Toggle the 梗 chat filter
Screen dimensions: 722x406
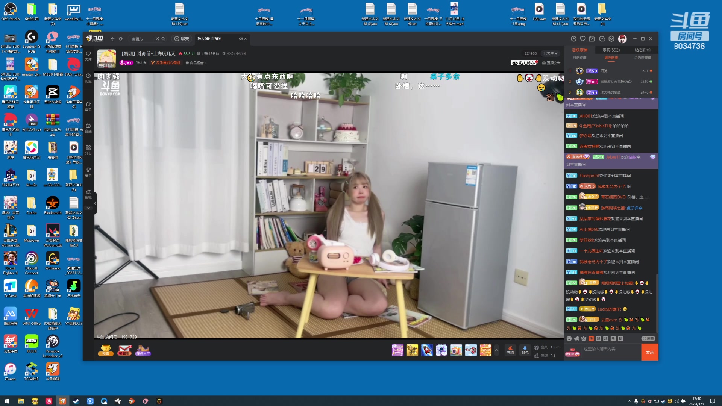[620, 339]
